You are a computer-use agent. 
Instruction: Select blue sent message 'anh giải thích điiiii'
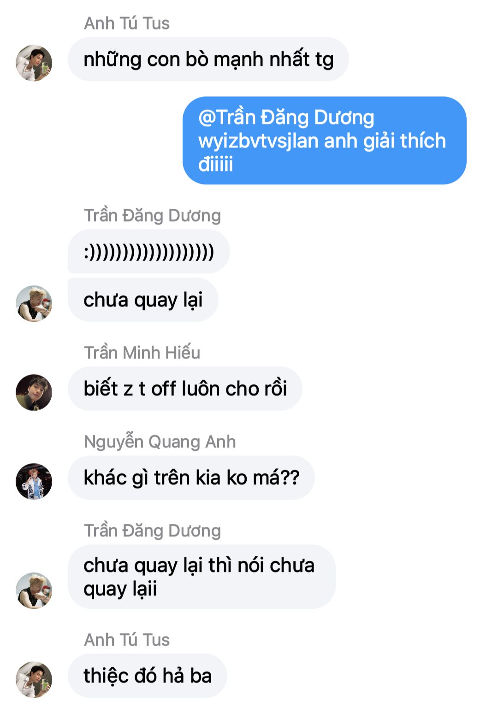point(324,140)
